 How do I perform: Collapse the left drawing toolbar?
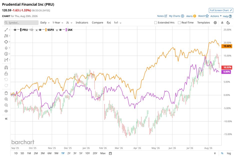(x=6, y=119)
